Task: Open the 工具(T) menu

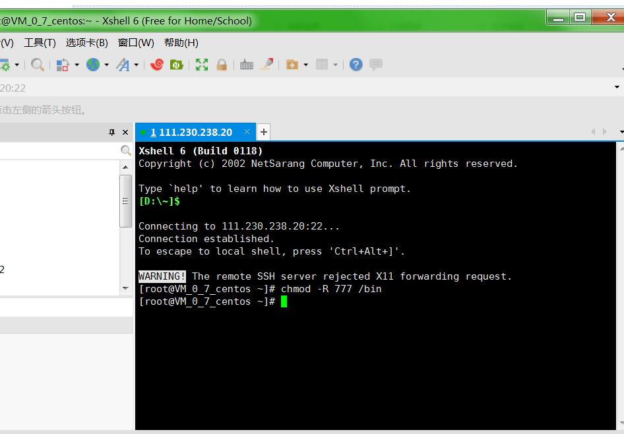Action: click(x=40, y=43)
